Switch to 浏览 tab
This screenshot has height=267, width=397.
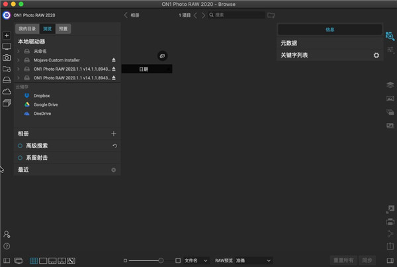coord(48,29)
